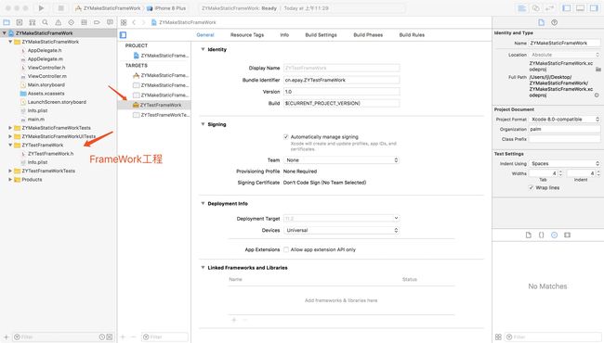Click the Display Name field
Viewport: 604px width, 343px height.
click(341, 68)
